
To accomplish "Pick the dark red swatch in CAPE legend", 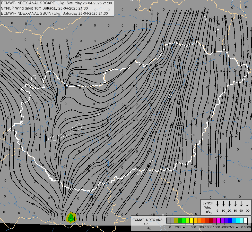I will coord(211,220).
